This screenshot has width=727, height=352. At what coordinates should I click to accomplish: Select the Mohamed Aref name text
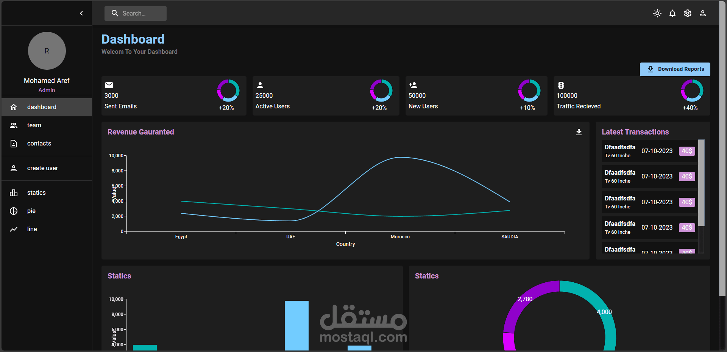[47, 81]
